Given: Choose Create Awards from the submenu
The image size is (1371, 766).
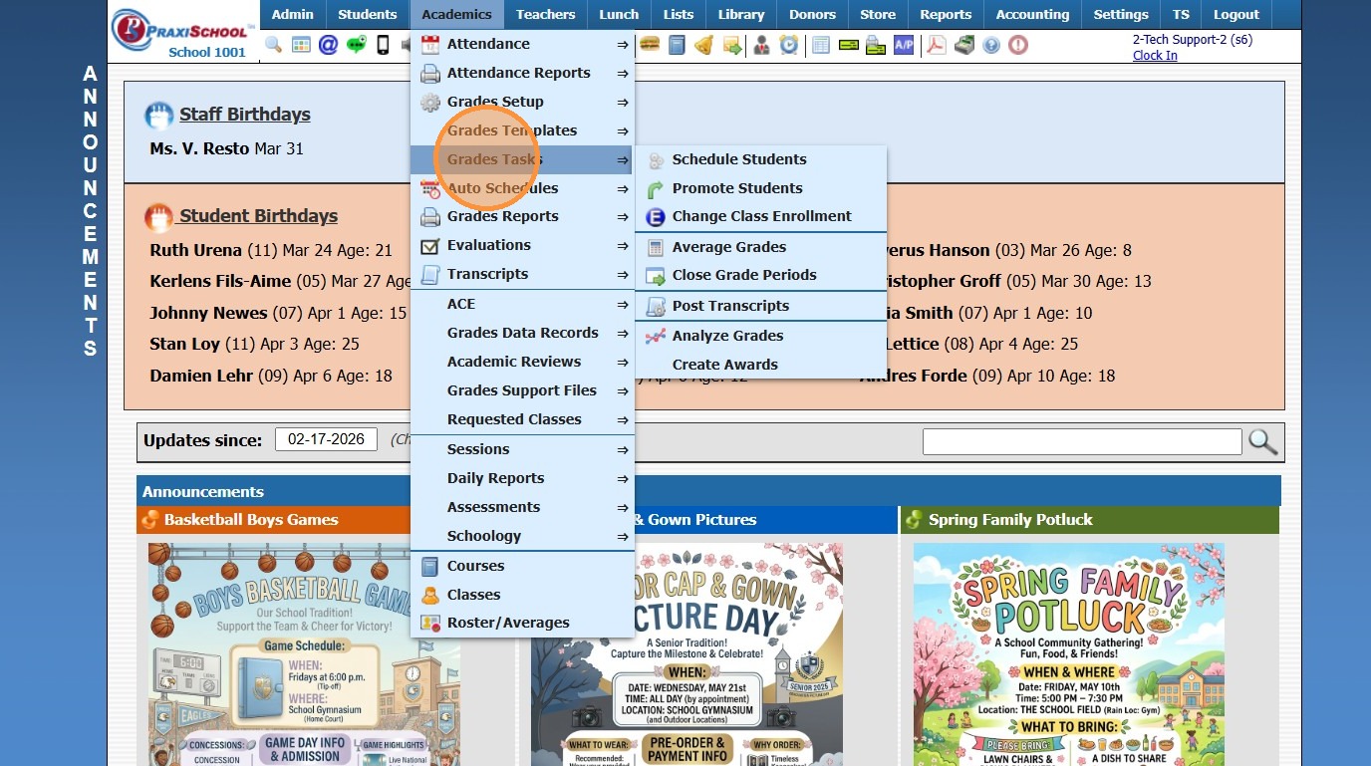Looking at the screenshot, I should point(760,365).
